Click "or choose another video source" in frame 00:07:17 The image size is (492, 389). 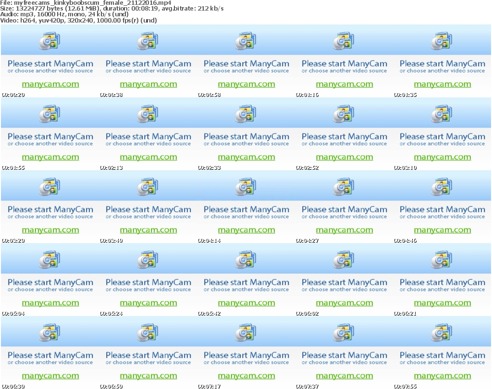(x=246, y=362)
